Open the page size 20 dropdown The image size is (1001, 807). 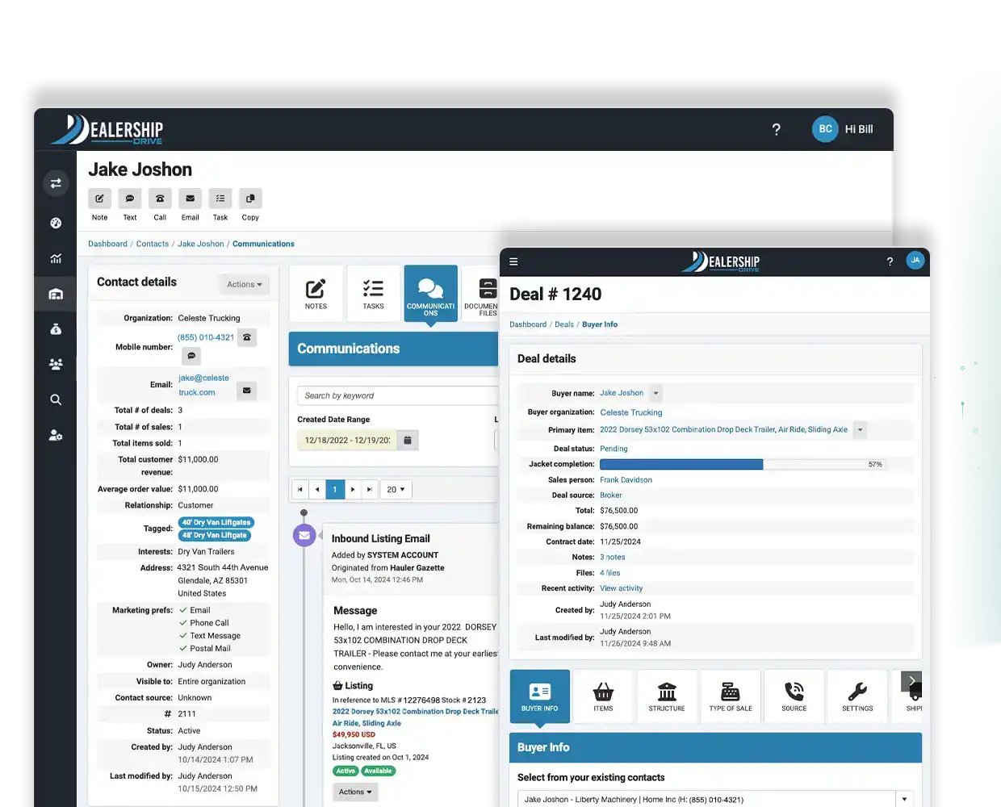coord(395,489)
